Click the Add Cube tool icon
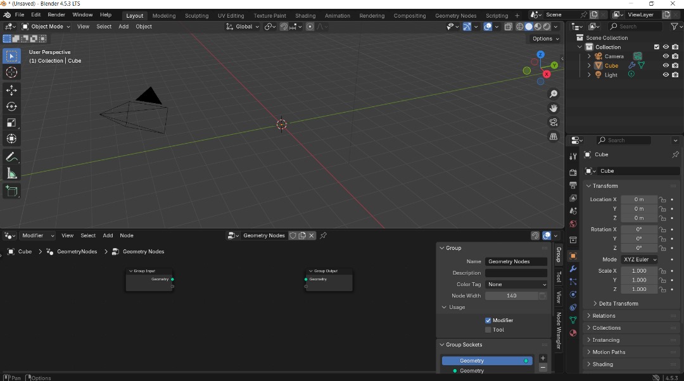Screen dimensions: 684x381 tap(11, 190)
